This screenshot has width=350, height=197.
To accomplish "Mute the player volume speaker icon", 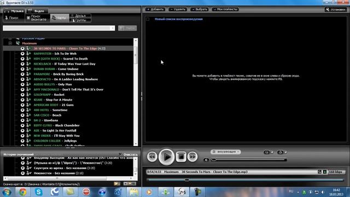I will click(206, 160).
